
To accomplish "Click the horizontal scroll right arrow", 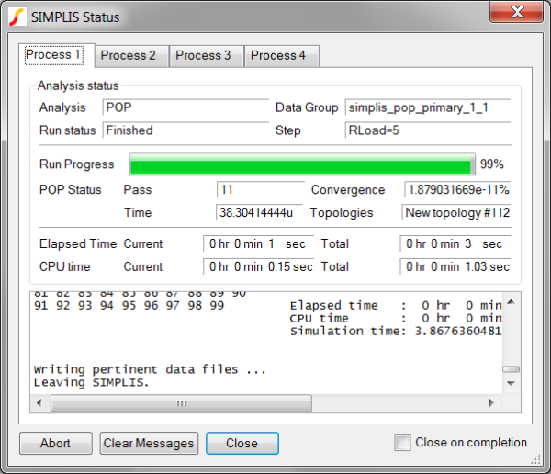I will 491,402.
